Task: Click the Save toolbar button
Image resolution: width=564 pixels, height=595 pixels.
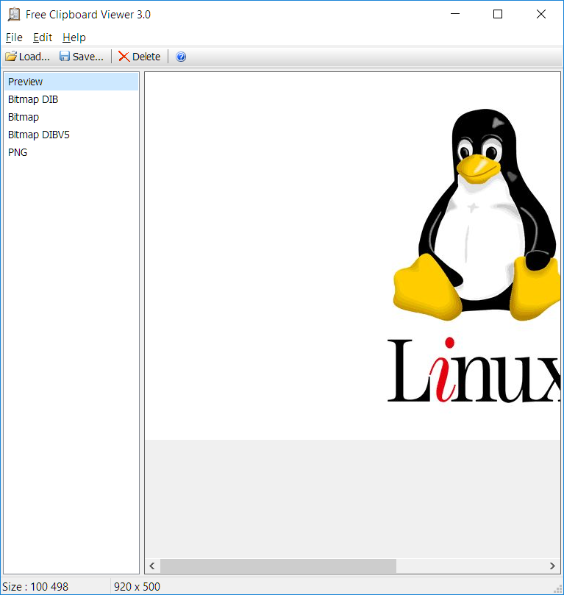Action: (x=81, y=57)
